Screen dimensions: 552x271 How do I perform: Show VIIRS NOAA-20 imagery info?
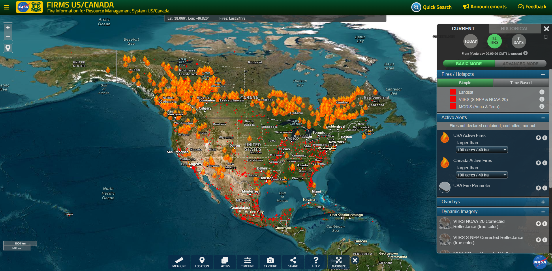pyautogui.click(x=545, y=224)
